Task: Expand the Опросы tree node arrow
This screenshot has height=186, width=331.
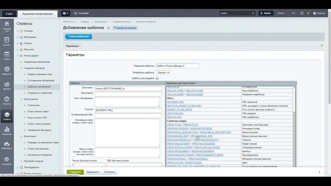Action: [18, 43]
